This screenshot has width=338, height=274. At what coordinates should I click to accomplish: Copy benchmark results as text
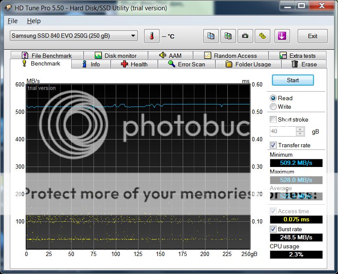[211, 36]
